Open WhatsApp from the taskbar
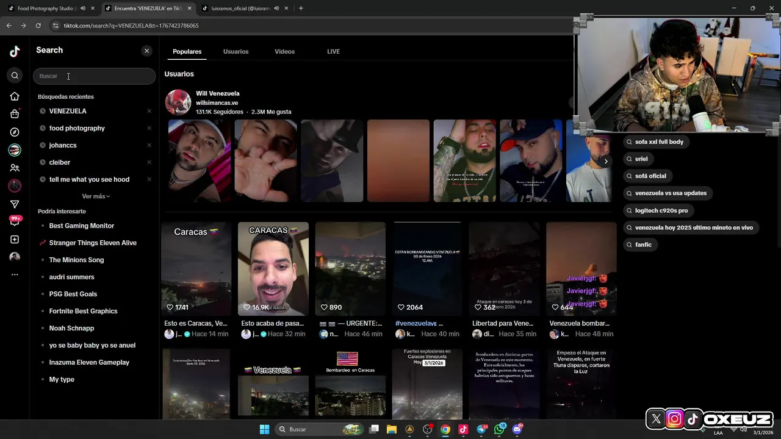781x439 pixels. [x=500, y=429]
